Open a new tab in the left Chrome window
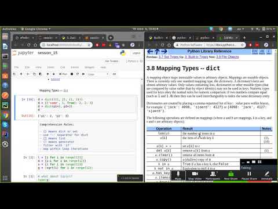Screen dimensions: 278x209 [111, 38]
